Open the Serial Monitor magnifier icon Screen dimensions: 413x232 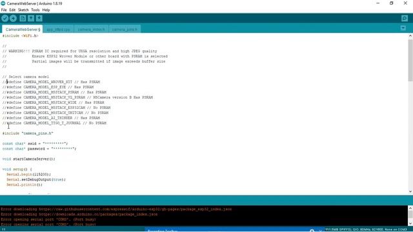[405, 18]
